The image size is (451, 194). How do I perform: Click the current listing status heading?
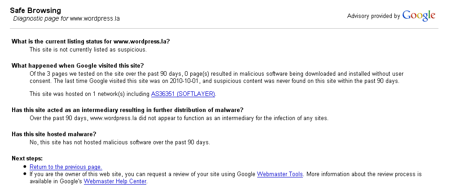91,41
